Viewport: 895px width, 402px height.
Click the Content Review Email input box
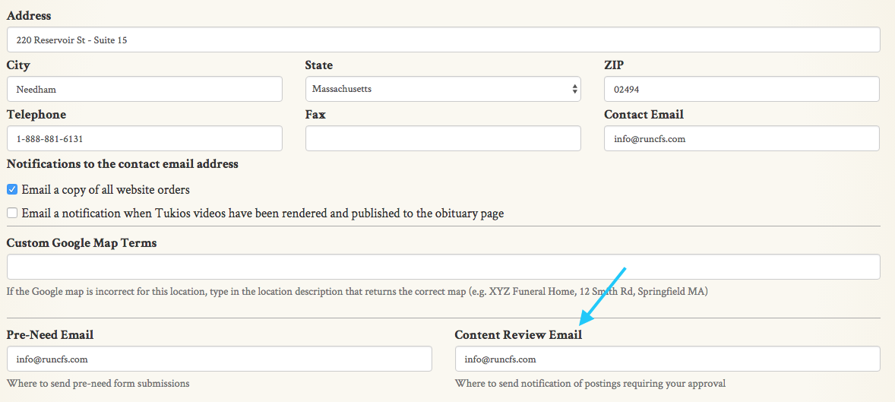coord(667,359)
